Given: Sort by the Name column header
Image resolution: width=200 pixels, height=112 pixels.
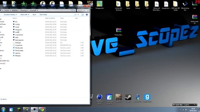Looking at the screenshot, I should click(x=15, y=18).
